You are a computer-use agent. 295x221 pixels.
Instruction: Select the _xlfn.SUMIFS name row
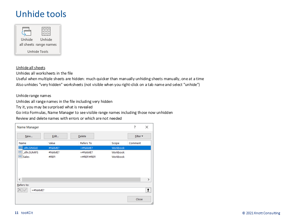(x=84, y=153)
